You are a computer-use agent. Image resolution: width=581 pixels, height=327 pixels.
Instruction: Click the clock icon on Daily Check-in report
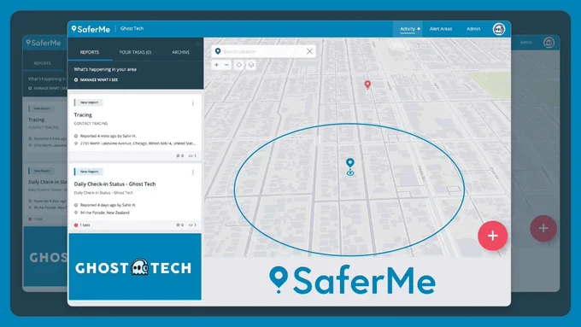coord(76,205)
